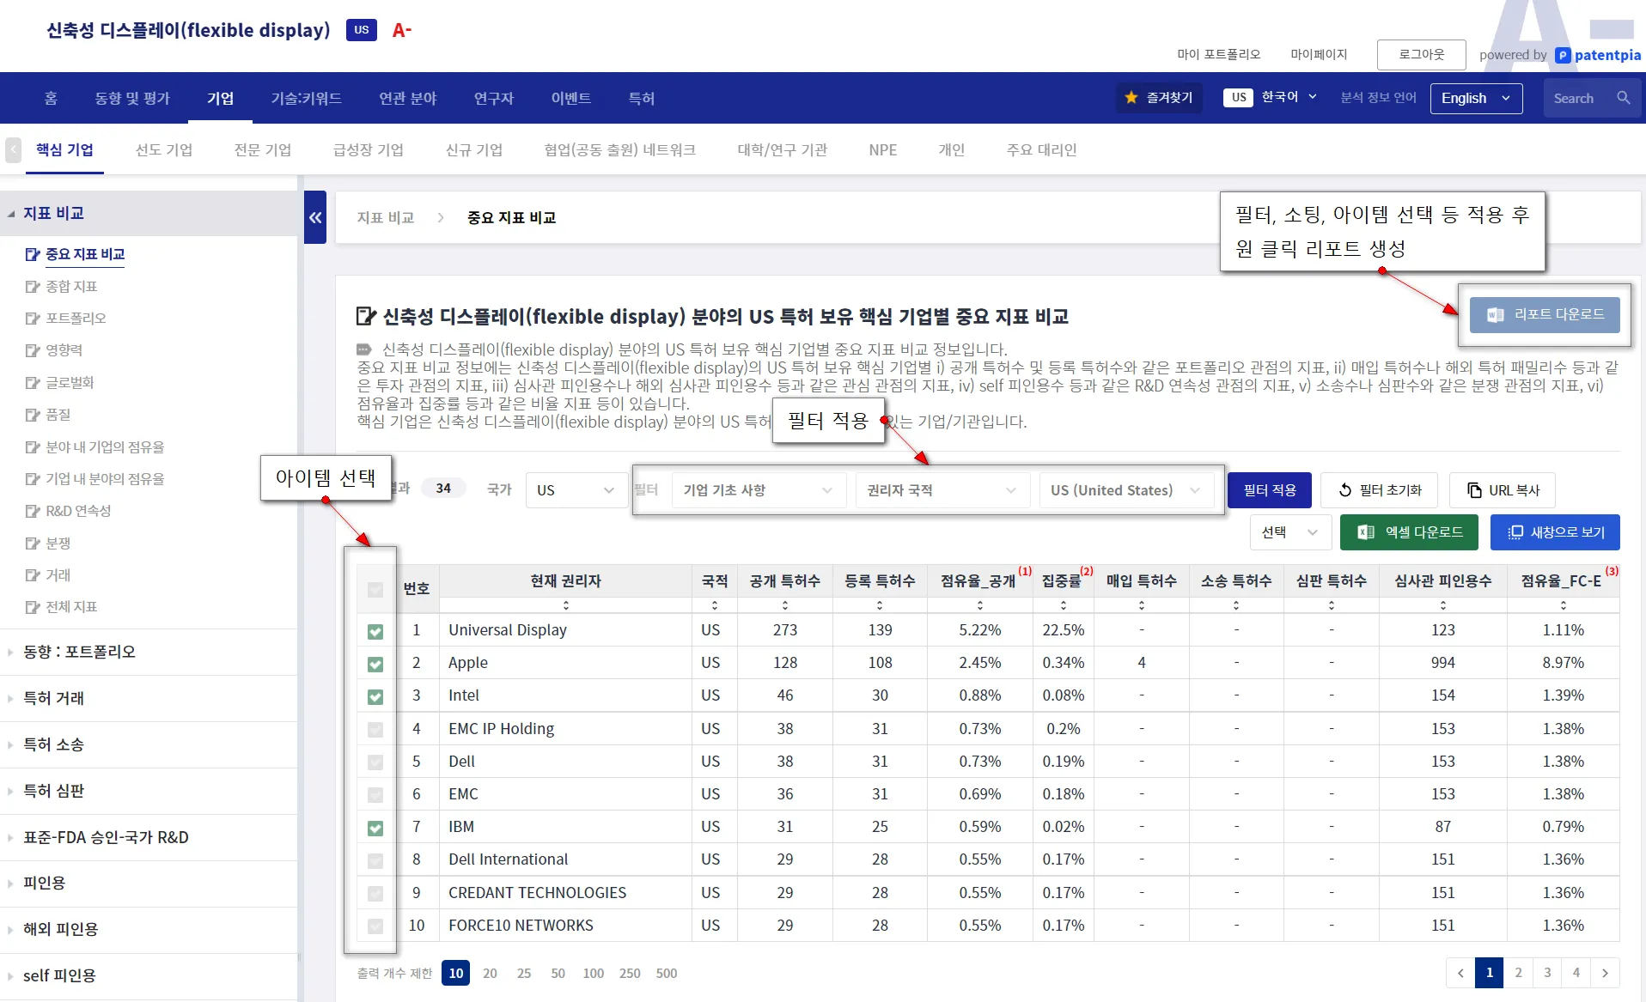Set output count limit to 50
This screenshot has width=1646, height=1002.
point(558,973)
